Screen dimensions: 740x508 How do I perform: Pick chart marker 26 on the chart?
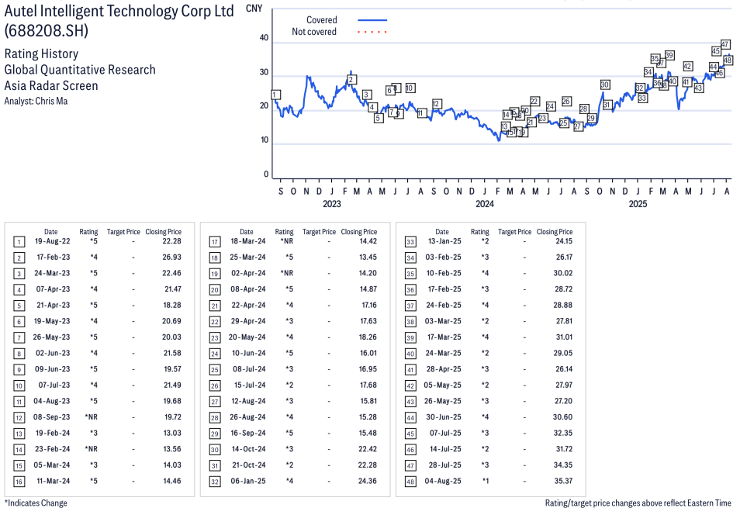point(566,102)
